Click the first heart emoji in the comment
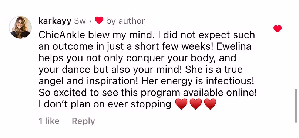299x138 pixels. (181, 104)
